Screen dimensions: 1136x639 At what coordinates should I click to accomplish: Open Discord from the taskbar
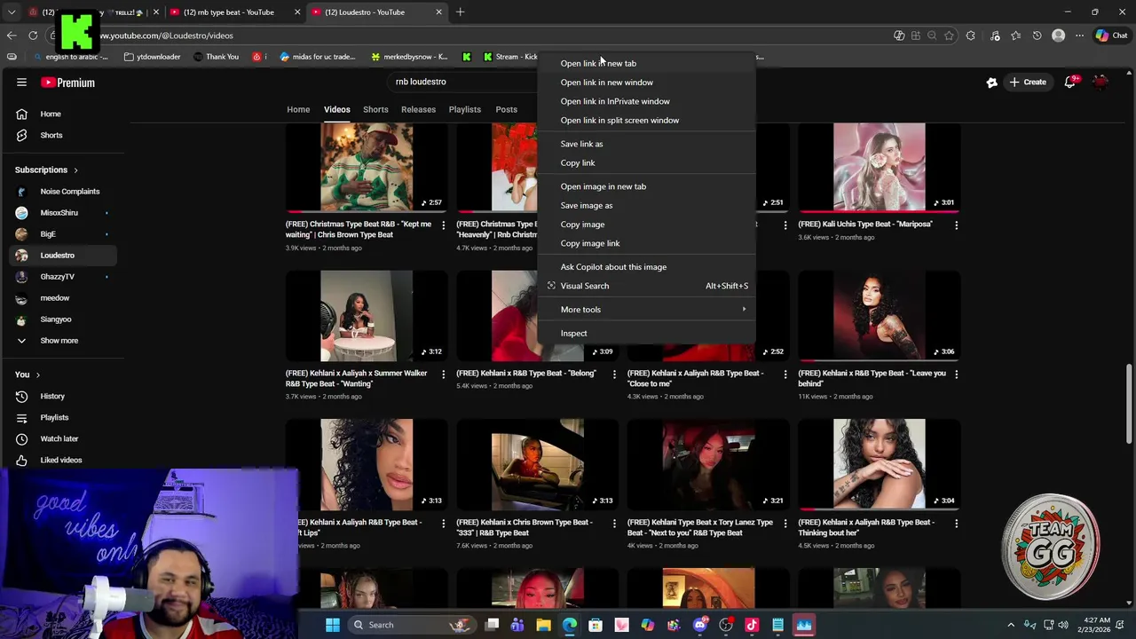click(700, 625)
